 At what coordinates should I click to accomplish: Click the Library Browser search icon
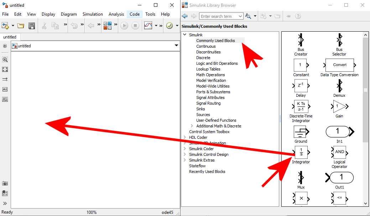coord(248,16)
